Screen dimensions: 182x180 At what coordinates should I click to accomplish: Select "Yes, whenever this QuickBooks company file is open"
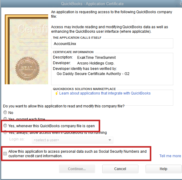pos(5,126)
